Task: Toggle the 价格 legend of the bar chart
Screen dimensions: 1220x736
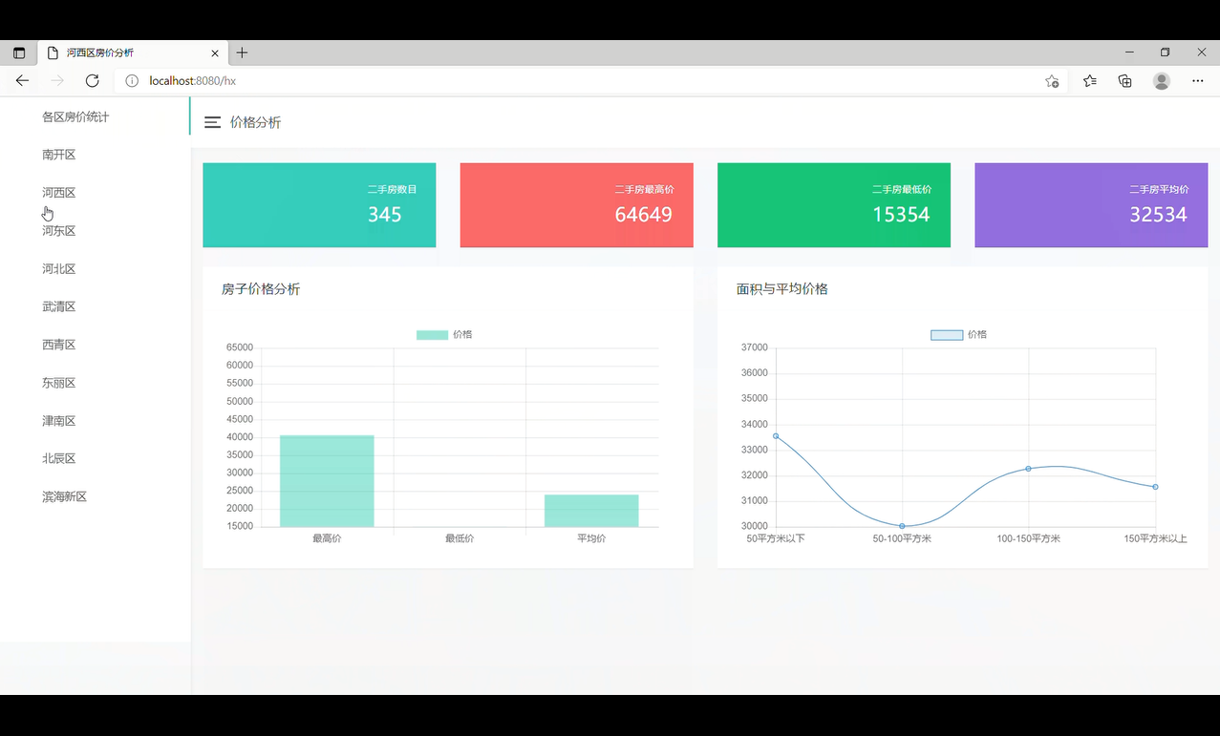Action: (444, 334)
